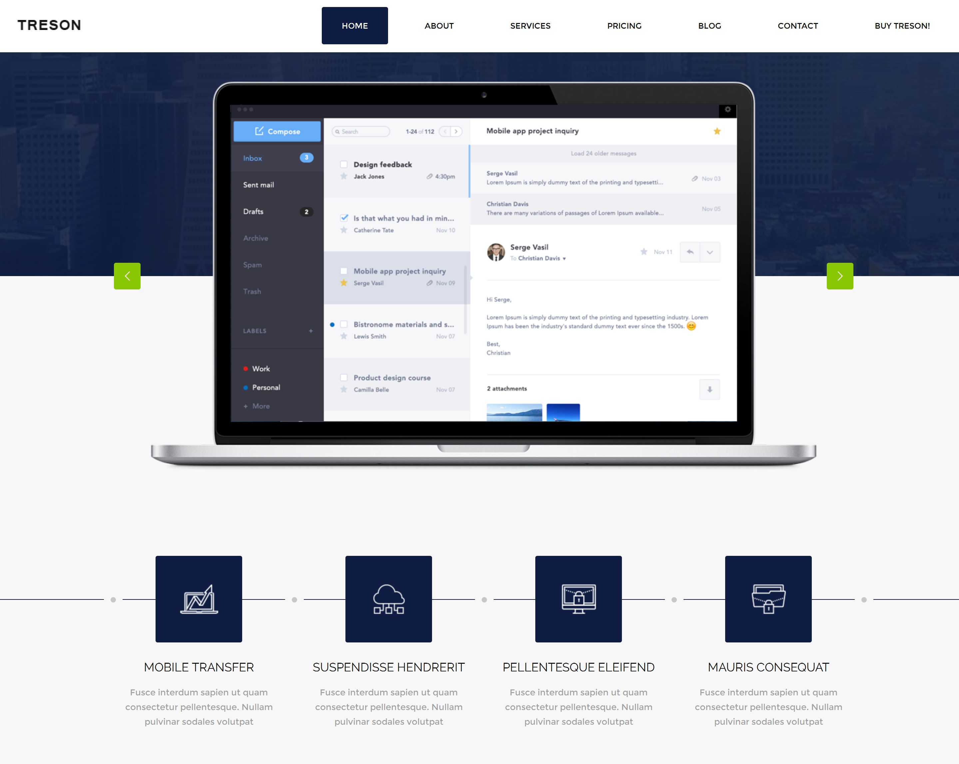
Task: Click the download attachment icon
Action: click(x=710, y=388)
